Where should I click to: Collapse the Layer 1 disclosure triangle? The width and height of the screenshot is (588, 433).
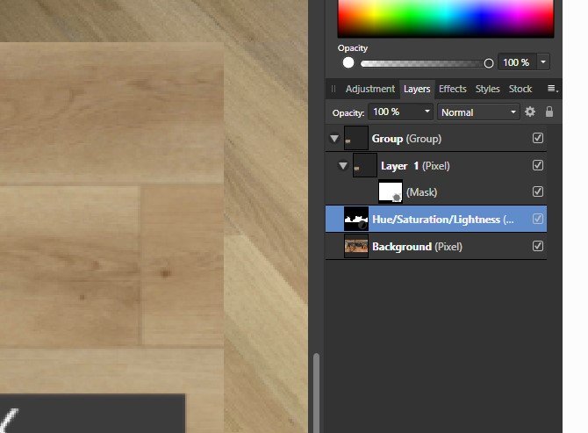click(343, 165)
